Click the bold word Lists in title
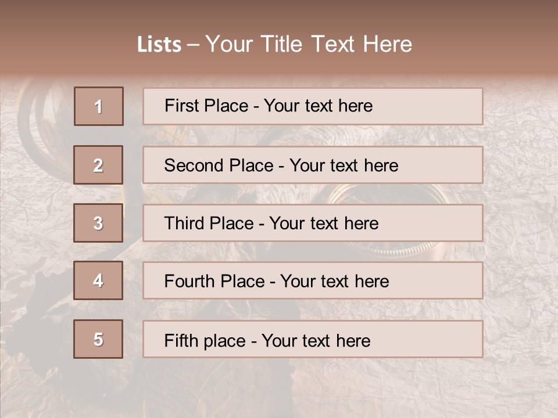558x418 pixels. coord(159,45)
